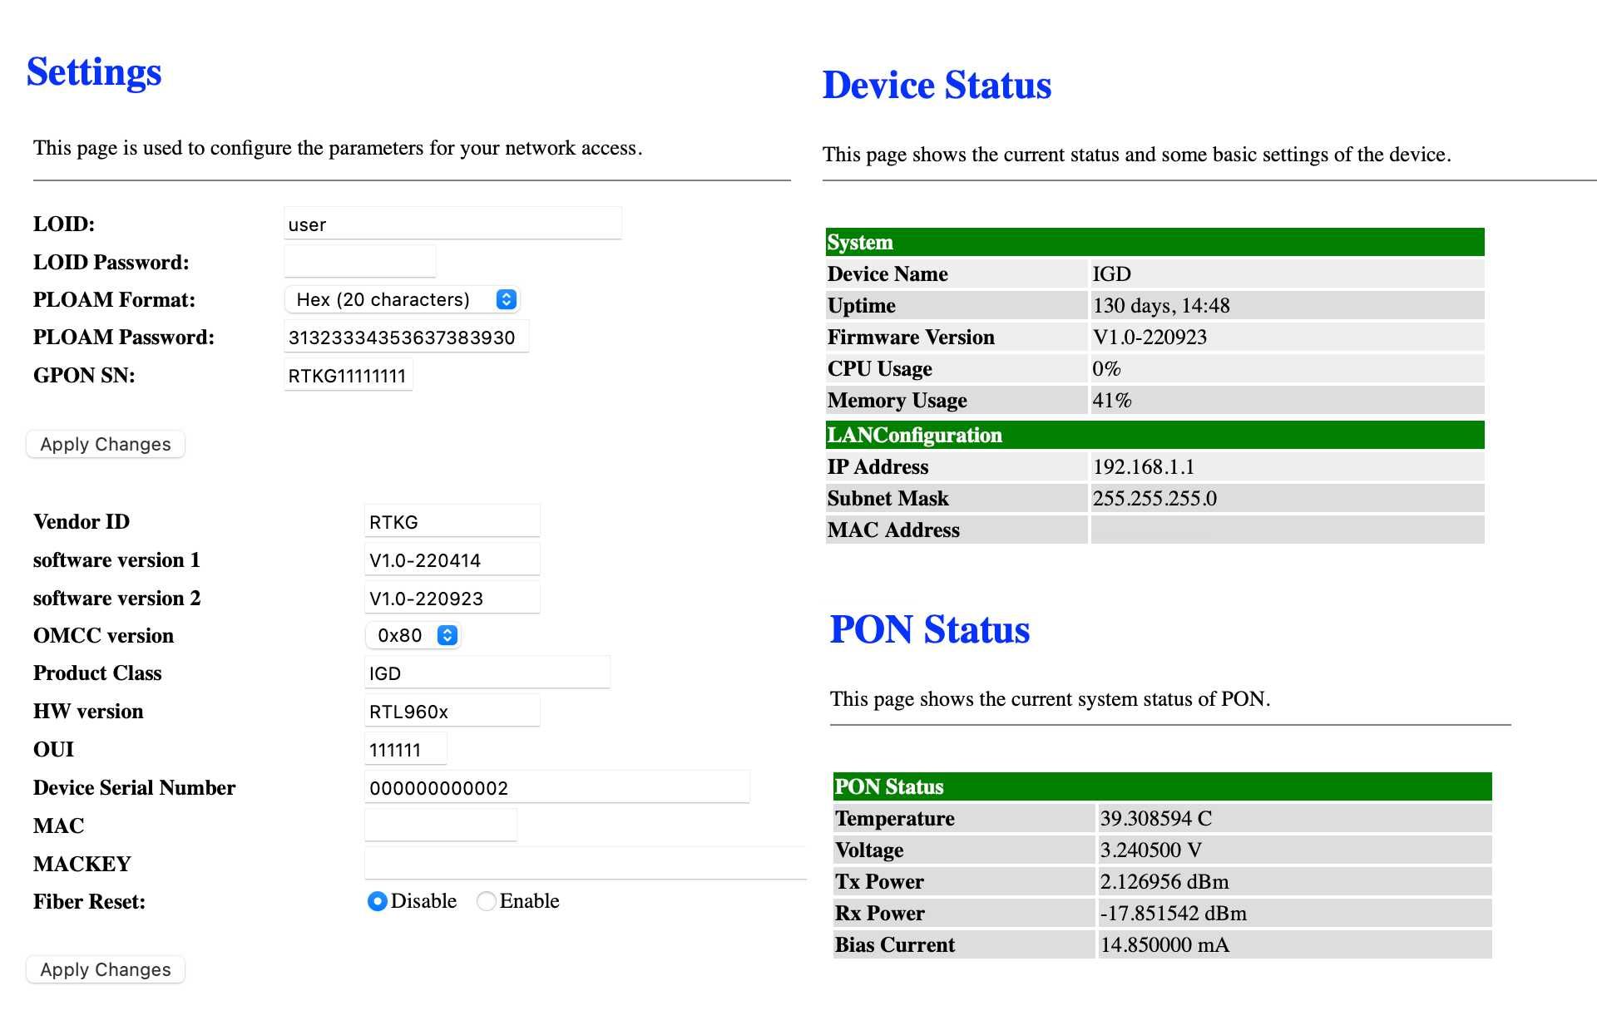Image resolution: width=1597 pixels, height=1035 pixels.
Task: Click the Voltage value '3.240500 V'
Action: (1151, 850)
